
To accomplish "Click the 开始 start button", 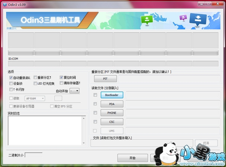I will (x=133, y=158).
